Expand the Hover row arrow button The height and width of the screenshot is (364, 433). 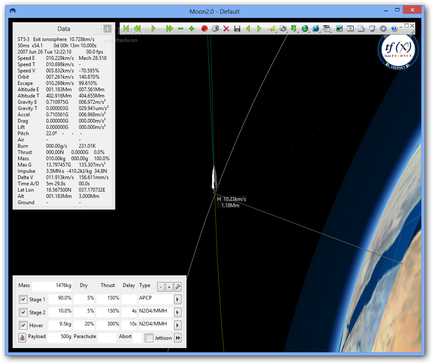(178, 325)
